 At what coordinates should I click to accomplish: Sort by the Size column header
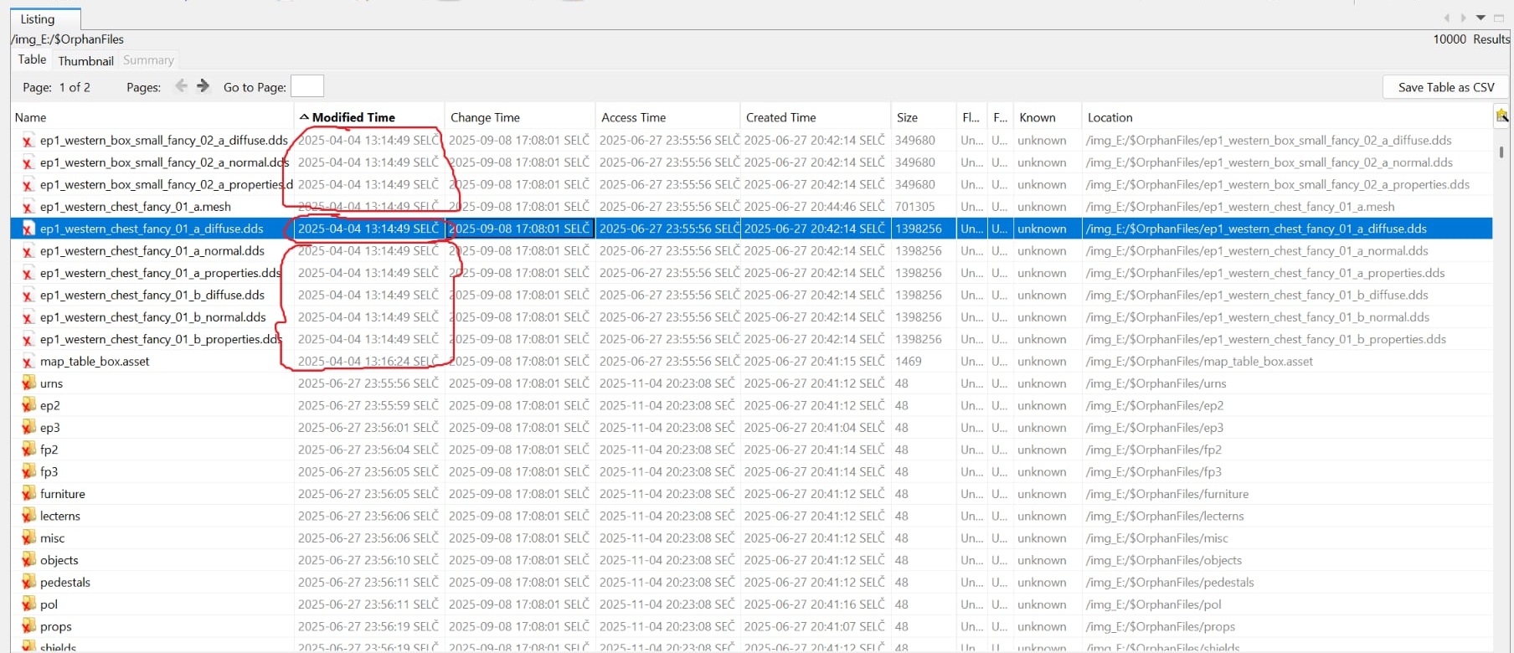[x=924, y=117]
